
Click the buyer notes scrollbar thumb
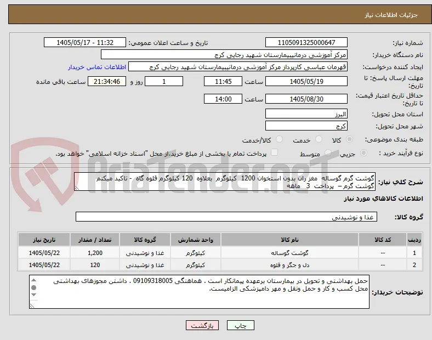(33, 288)
